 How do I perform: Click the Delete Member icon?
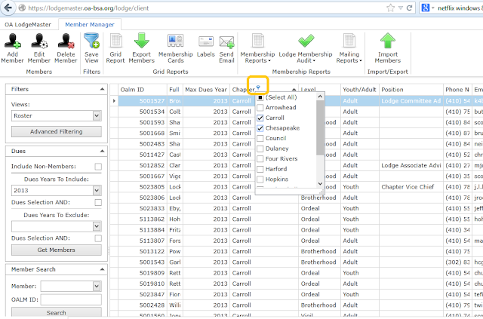[66, 41]
